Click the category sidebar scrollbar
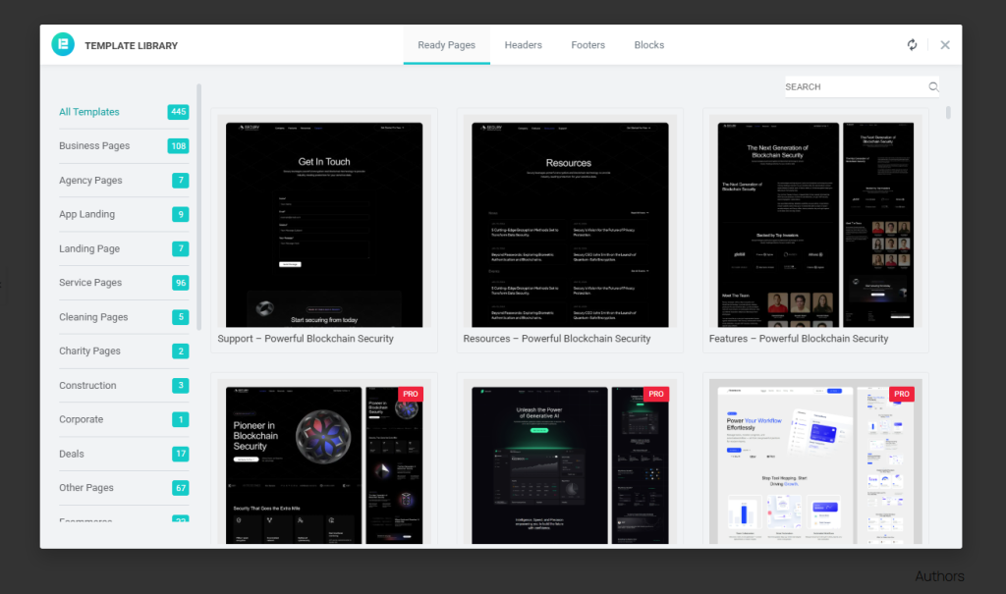This screenshot has height=594, width=1006. [198, 206]
